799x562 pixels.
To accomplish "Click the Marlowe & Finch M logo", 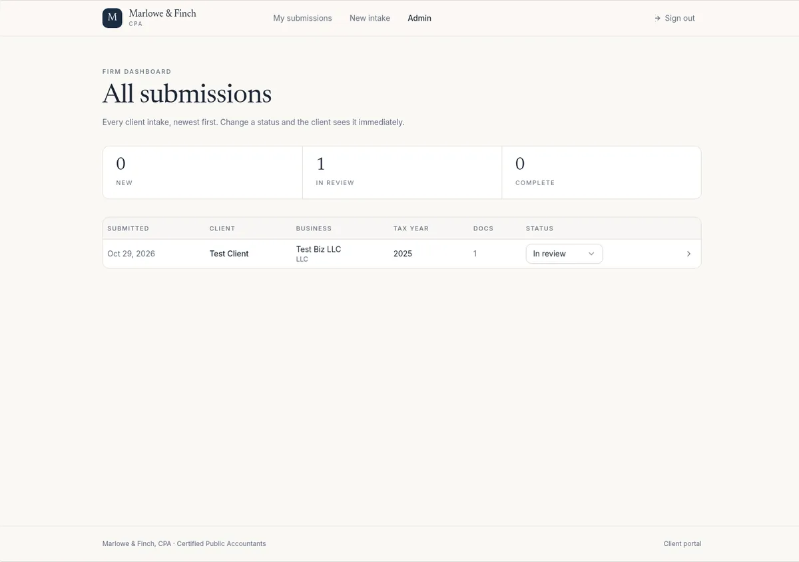I will pos(112,18).
